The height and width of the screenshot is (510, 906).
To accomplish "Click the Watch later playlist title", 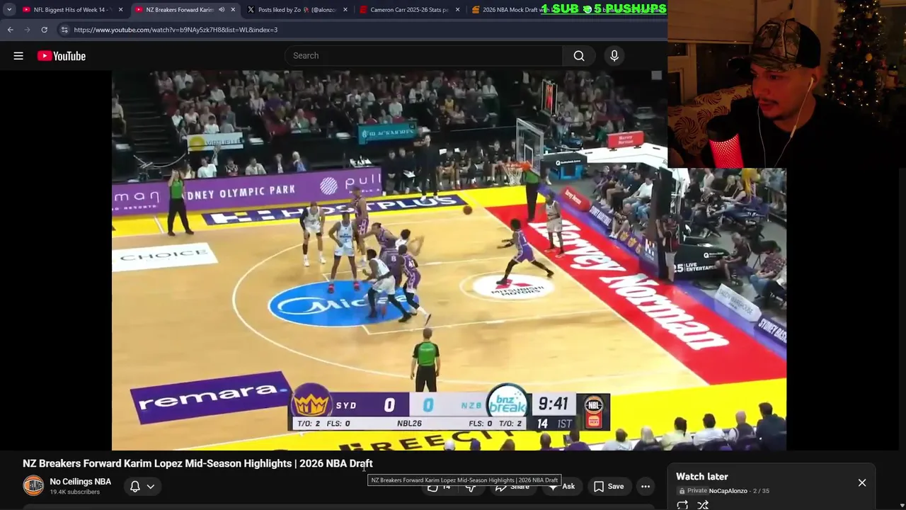I will pos(701,477).
